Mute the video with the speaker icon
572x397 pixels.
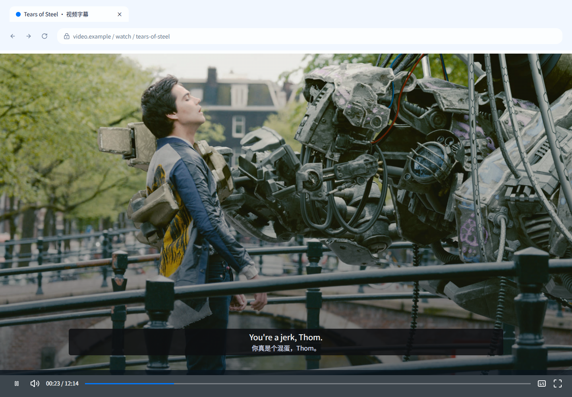click(35, 384)
